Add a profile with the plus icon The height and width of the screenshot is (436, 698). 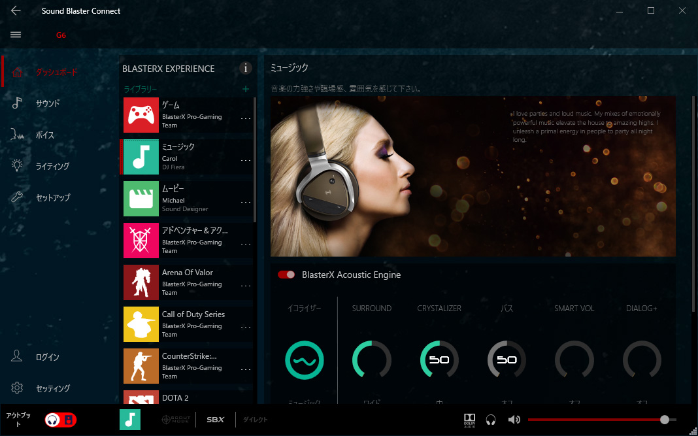point(245,89)
